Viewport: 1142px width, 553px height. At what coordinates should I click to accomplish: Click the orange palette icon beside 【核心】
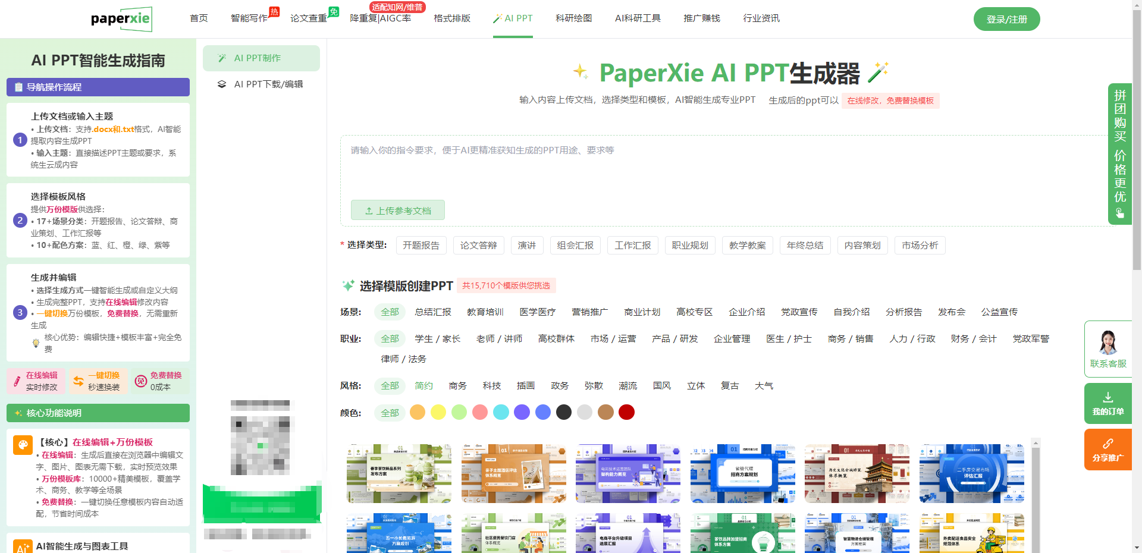click(x=23, y=445)
